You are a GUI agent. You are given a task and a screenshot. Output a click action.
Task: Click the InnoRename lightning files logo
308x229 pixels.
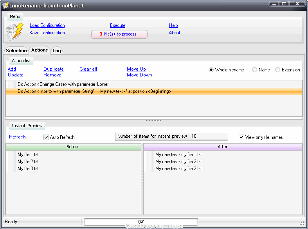[x=15, y=32]
